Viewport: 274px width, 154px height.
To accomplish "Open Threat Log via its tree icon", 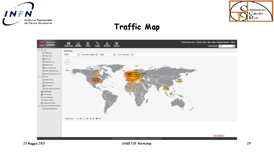I will (43, 56).
